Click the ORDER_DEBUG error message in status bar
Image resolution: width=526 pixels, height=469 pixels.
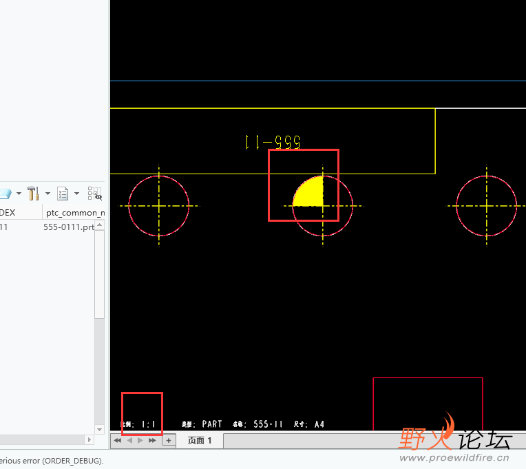click(52, 461)
